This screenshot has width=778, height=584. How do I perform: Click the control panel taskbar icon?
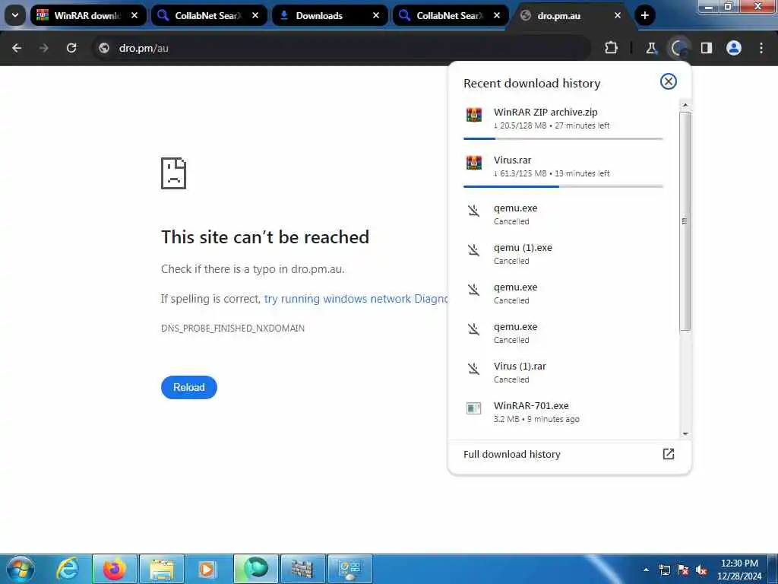349,569
